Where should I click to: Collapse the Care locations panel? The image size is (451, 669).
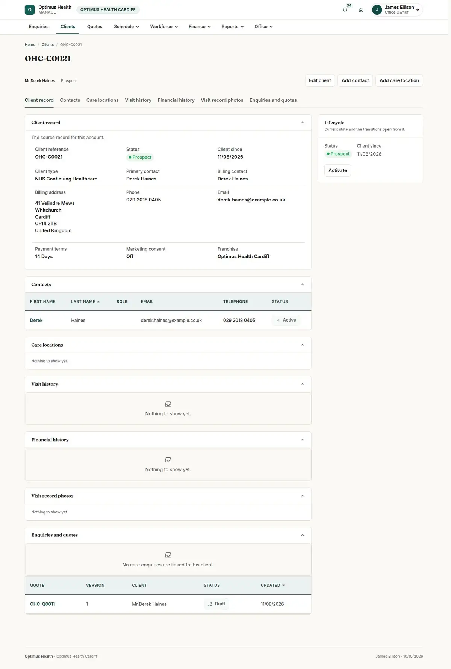click(x=303, y=345)
